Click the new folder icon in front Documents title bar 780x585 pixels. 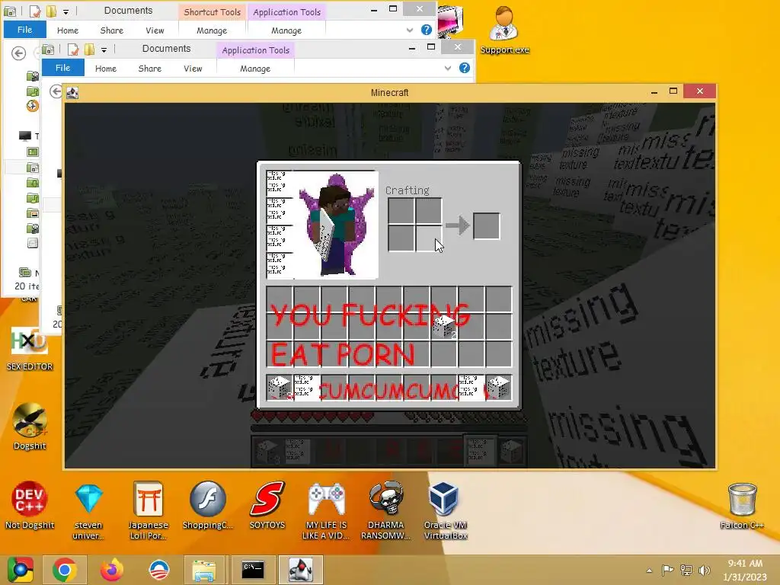pyautogui.click(x=90, y=50)
